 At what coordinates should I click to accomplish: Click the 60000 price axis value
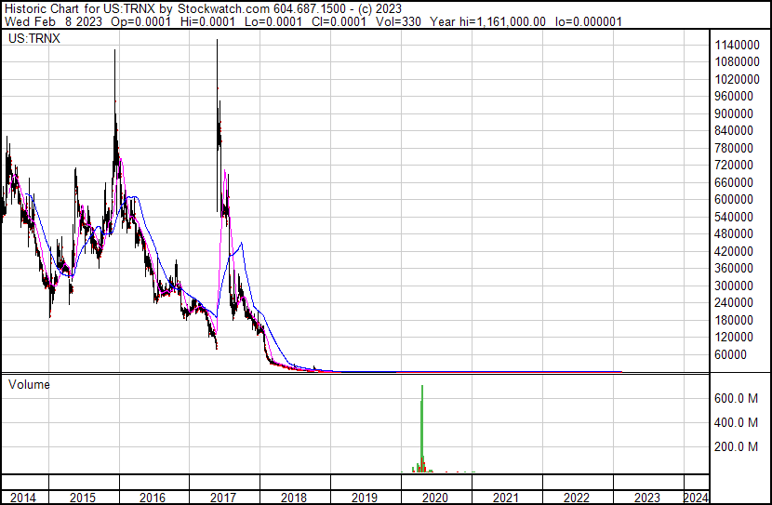click(x=730, y=354)
